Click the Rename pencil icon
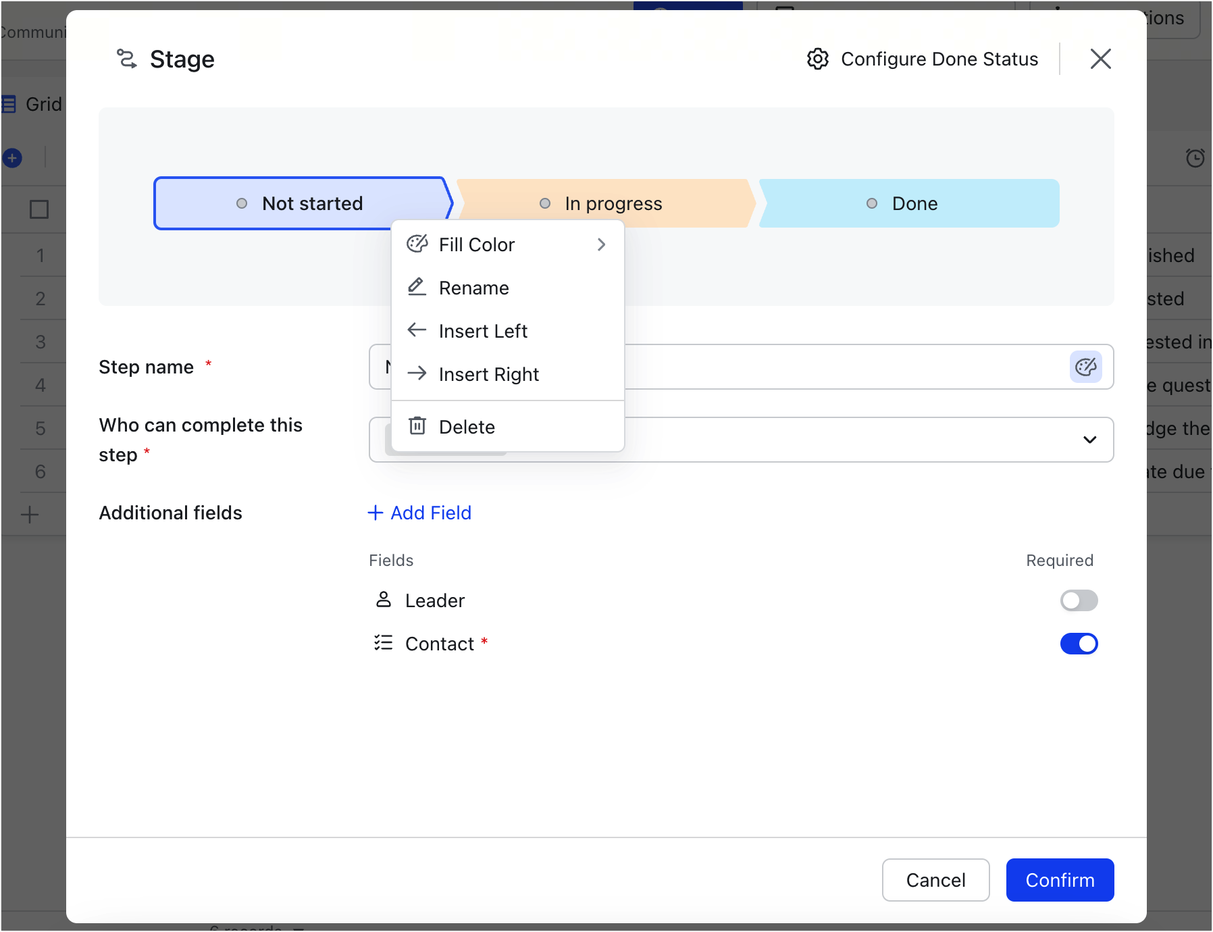Image resolution: width=1213 pixels, height=932 pixels. 417,287
